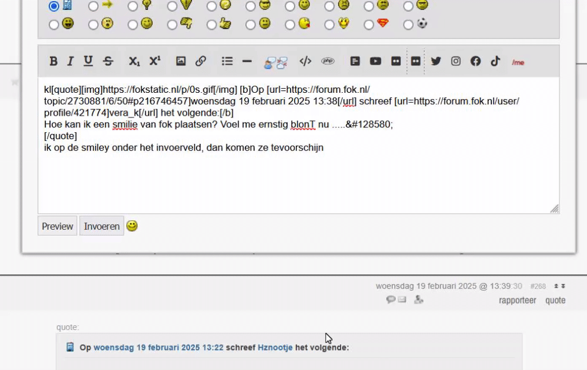587x370 pixels.
Task: Open the 'woensdag 19 februari 2025 13:22' link
Action: [x=158, y=348]
